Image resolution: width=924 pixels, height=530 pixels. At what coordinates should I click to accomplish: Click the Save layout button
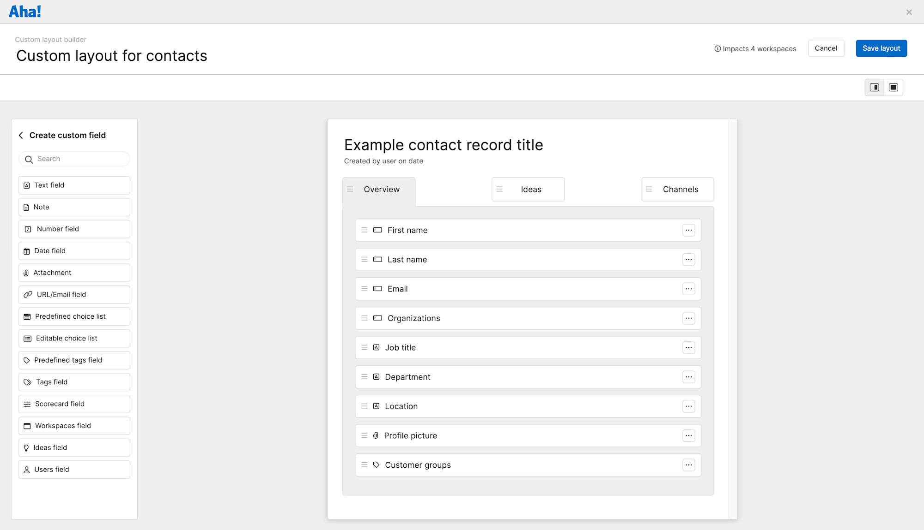click(881, 48)
